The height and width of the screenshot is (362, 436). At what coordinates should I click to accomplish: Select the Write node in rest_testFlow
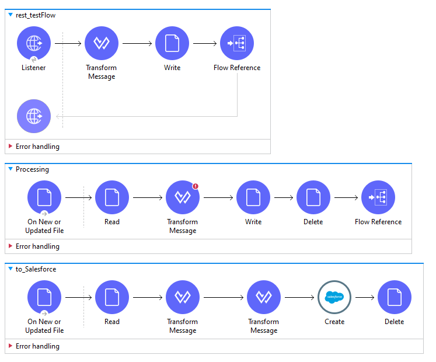point(172,44)
